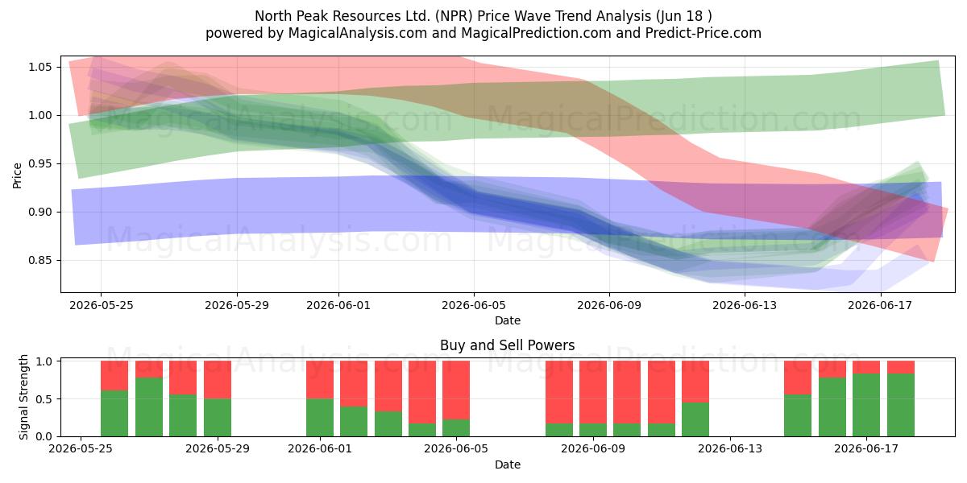The height and width of the screenshot is (483, 967).
Task: Click the 2026-06-01 date on price chart axis
Action: click(x=338, y=305)
